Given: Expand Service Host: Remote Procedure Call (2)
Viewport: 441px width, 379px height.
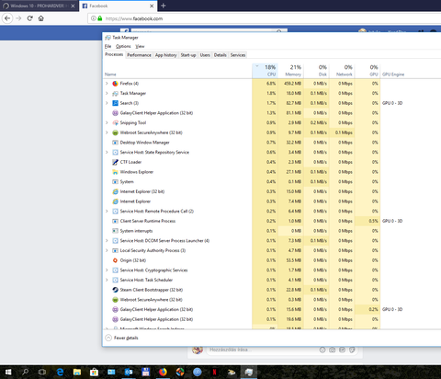Looking at the screenshot, I should (x=107, y=211).
